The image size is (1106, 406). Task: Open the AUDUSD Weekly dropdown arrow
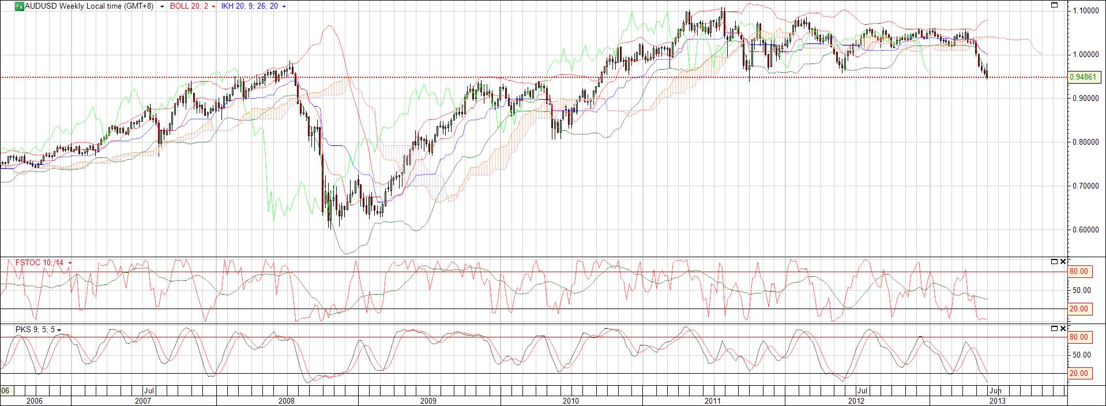coord(162,6)
